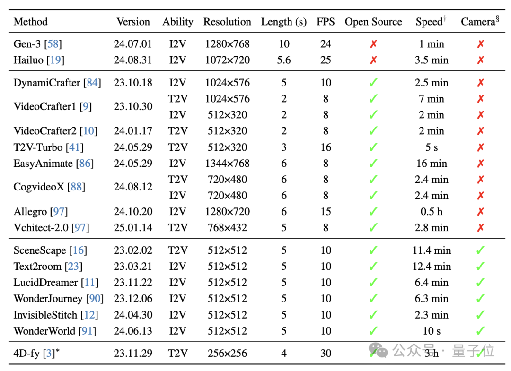Viewport: 511px width, 371px height.
Task: Click WonderJourney's Open Source check mark
Action: [373, 298]
